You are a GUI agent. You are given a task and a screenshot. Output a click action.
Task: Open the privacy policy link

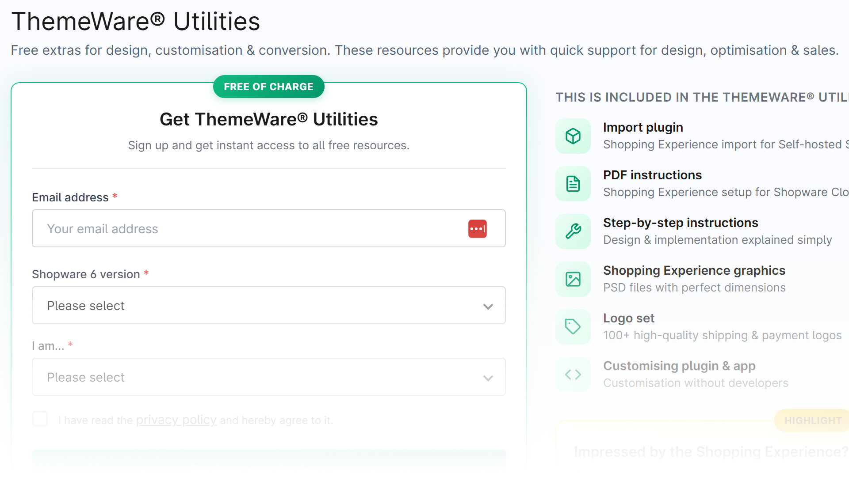(x=176, y=420)
